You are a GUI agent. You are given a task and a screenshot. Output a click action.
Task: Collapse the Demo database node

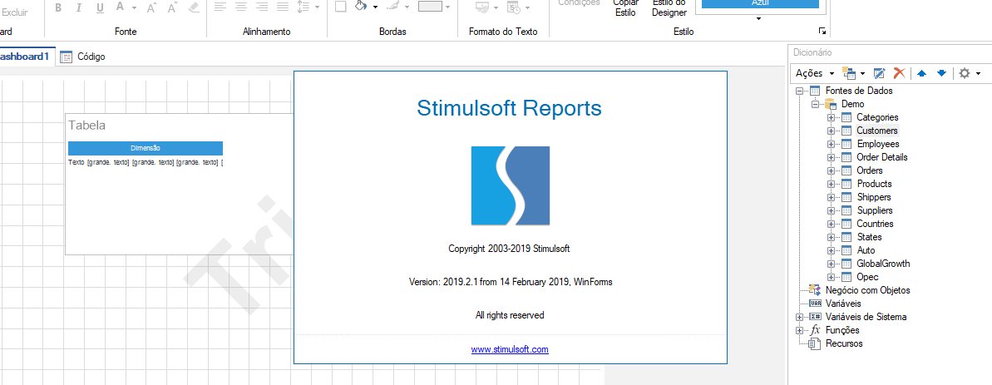coord(816,104)
